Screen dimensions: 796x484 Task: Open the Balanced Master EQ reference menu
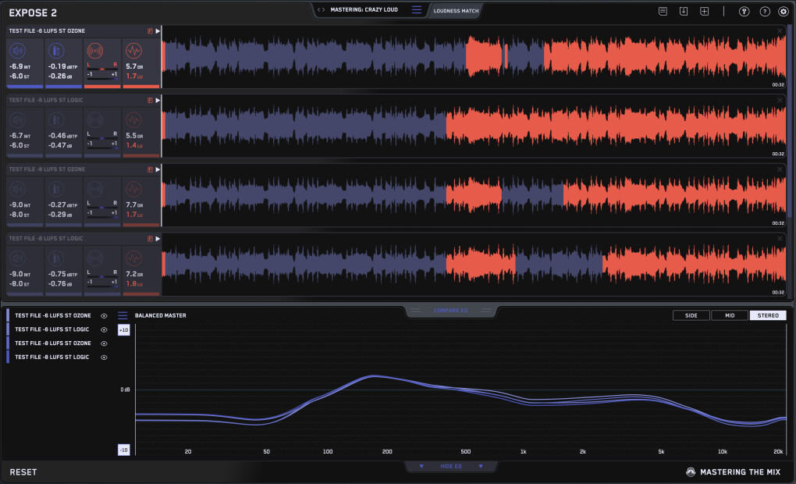(123, 315)
